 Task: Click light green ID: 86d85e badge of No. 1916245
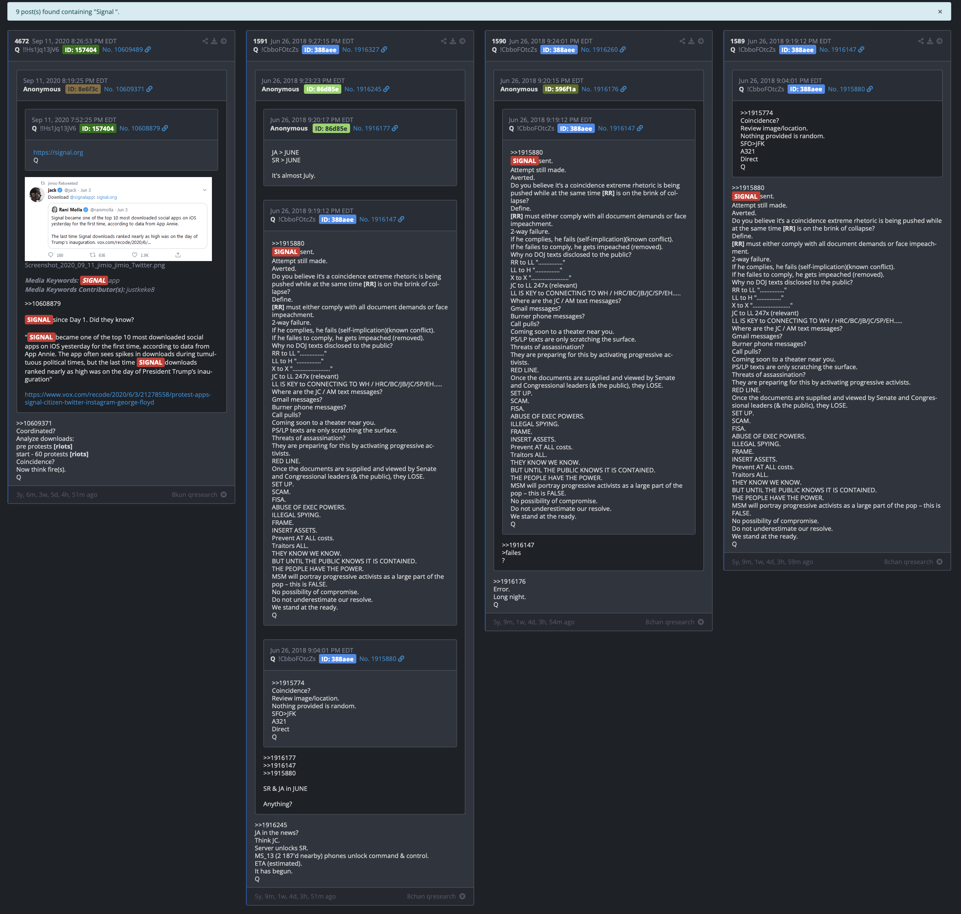click(322, 89)
